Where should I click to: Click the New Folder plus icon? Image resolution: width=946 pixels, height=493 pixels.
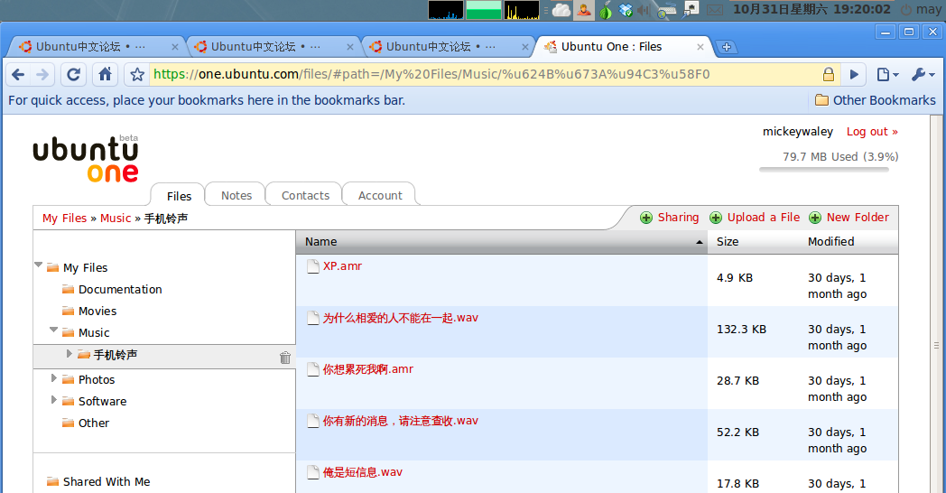coord(815,218)
